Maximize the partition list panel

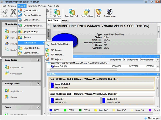[x=158, y=56]
